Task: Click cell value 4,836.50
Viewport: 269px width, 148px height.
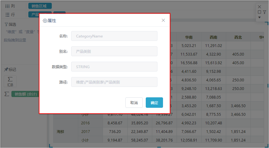Action: pyautogui.click(x=189, y=80)
